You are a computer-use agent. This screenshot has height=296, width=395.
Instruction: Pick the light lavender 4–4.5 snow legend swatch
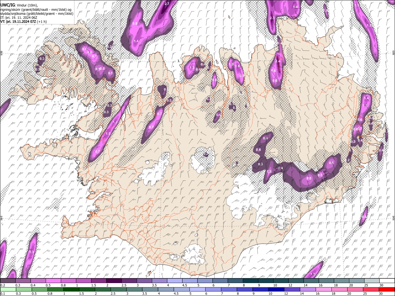coord(174,281)
